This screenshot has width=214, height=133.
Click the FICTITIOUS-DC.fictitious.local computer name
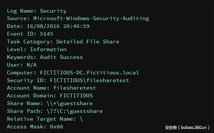click(x=89, y=73)
